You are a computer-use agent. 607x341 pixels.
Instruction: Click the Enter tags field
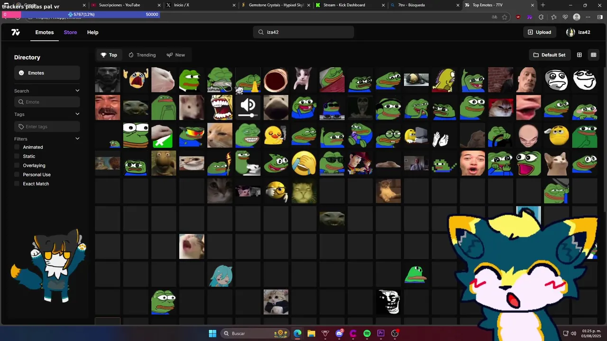coord(47,126)
